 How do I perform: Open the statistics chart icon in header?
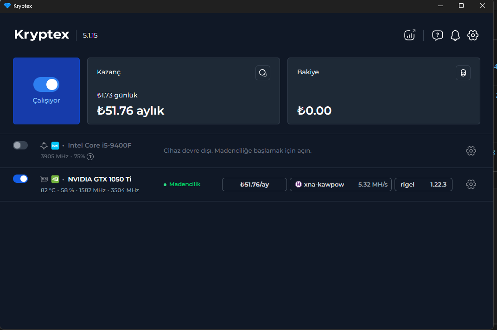(409, 35)
